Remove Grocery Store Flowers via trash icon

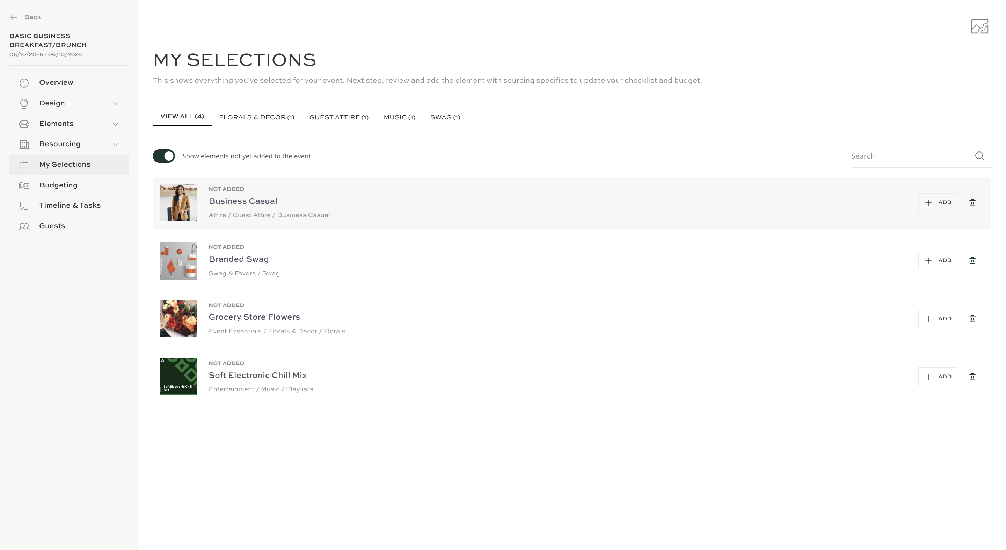pos(972,319)
